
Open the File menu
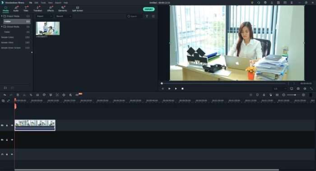pyautogui.click(x=31, y=3)
